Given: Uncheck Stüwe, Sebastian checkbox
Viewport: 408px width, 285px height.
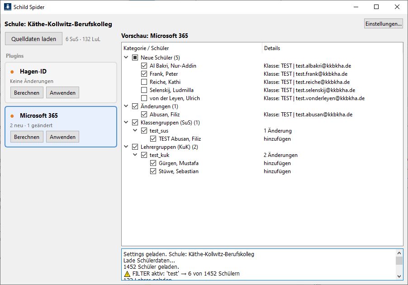Looking at the screenshot, I should (x=153, y=171).
